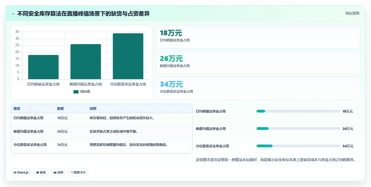
Task: Click the 日均销量法资金占用 progress row label
Action: pyautogui.click(x=211, y=111)
